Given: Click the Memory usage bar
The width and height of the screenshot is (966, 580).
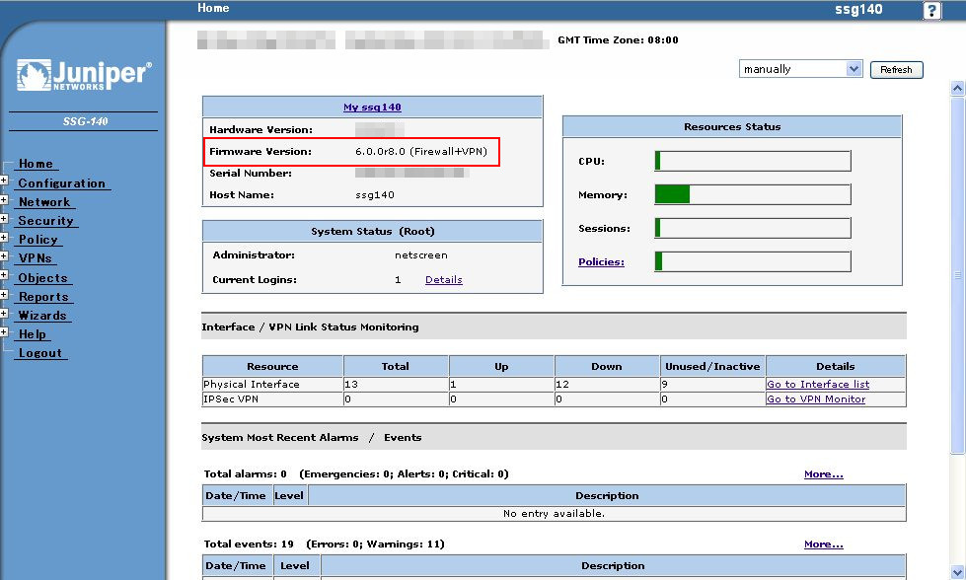Looking at the screenshot, I should 753,194.
